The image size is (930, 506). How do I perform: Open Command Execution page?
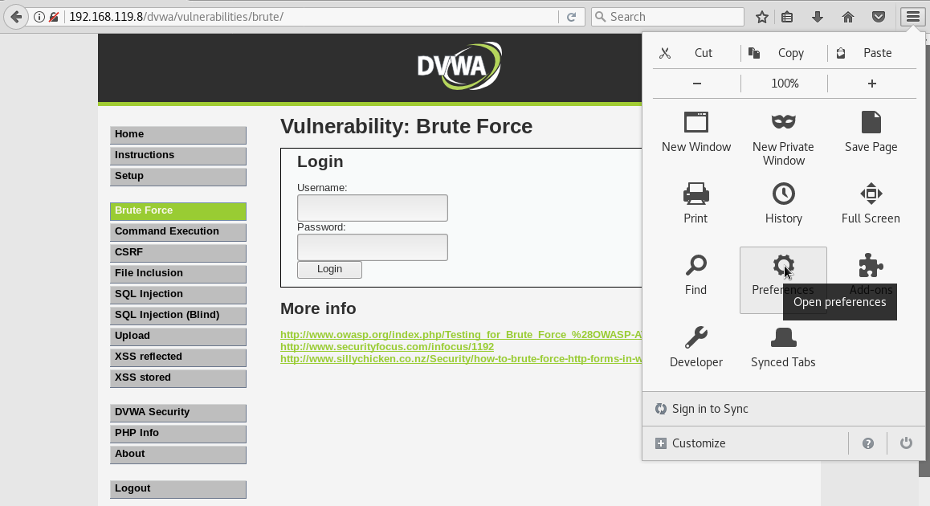tap(178, 231)
